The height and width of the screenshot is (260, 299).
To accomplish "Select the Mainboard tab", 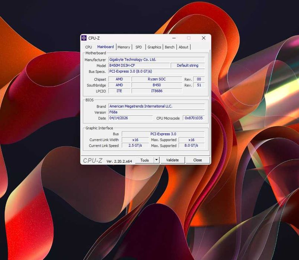I will coord(105,47).
